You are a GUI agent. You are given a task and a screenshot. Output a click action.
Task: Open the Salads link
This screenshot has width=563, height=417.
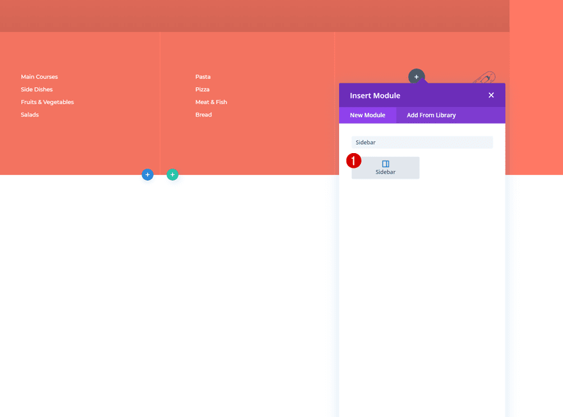point(30,115)
